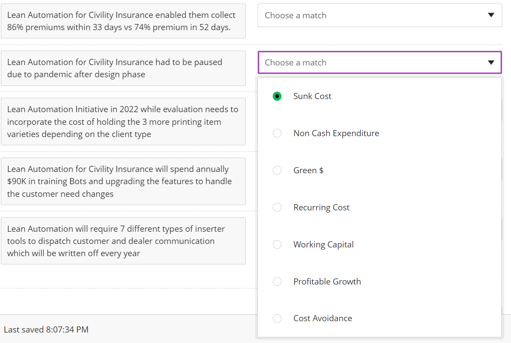Click the 'Working Capital' option text
This screenshot has width=511, height=343.
(x=323, y=244)
